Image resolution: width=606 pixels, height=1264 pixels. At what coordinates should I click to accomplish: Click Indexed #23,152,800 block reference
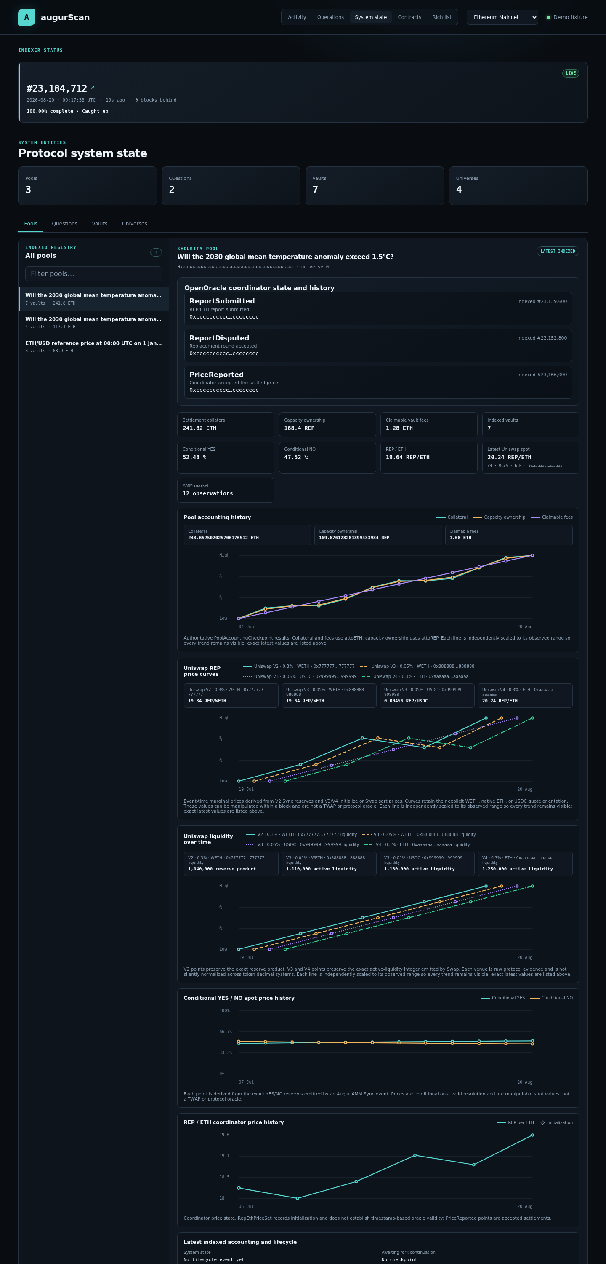542,338
